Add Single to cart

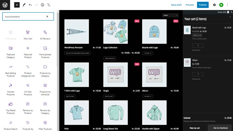[109, 96]
